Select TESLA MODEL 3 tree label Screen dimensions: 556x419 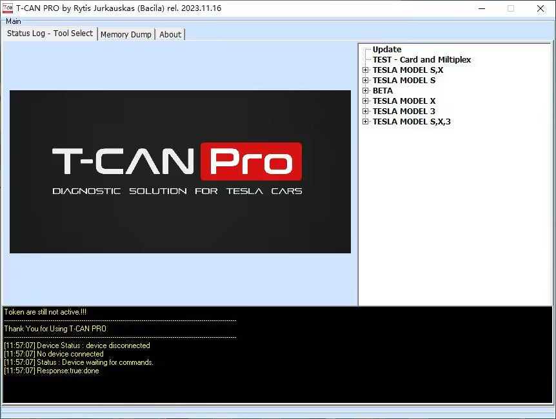[404, 111]
